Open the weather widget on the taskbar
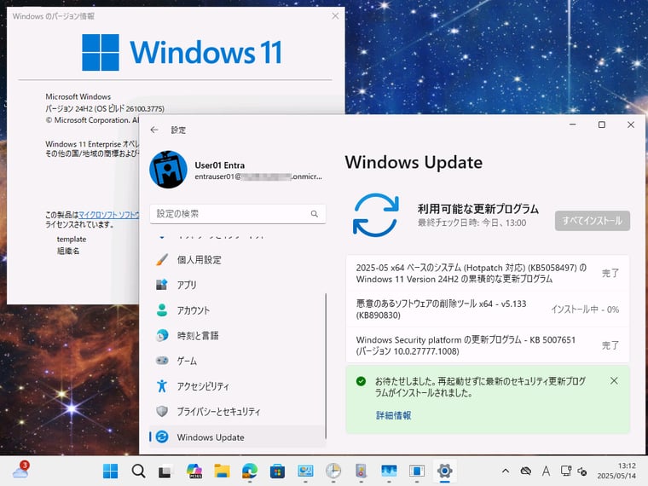The image size is (648, 486). pyautogui.click(x=20, y=471)
